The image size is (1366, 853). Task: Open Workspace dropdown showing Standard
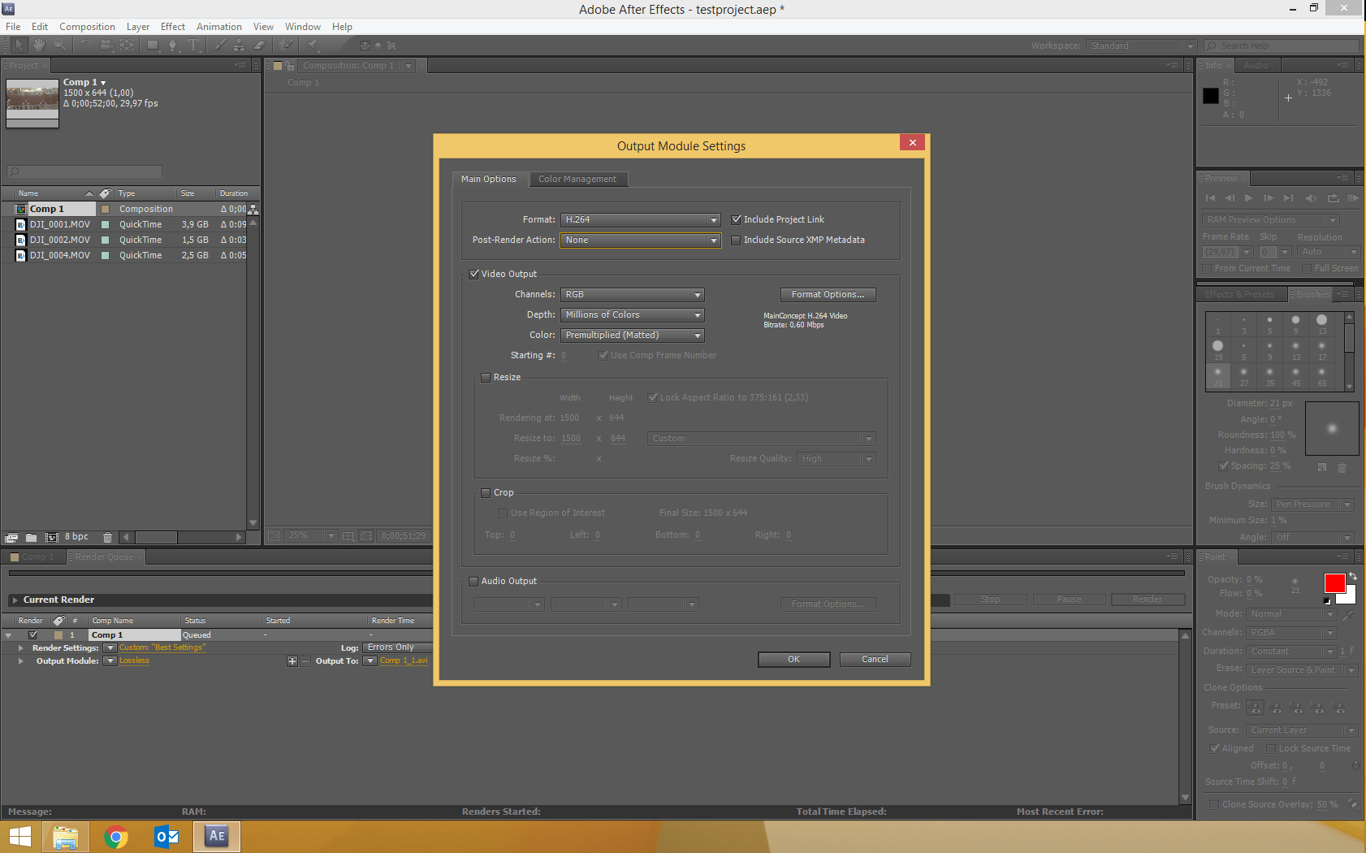(1141, 45)
